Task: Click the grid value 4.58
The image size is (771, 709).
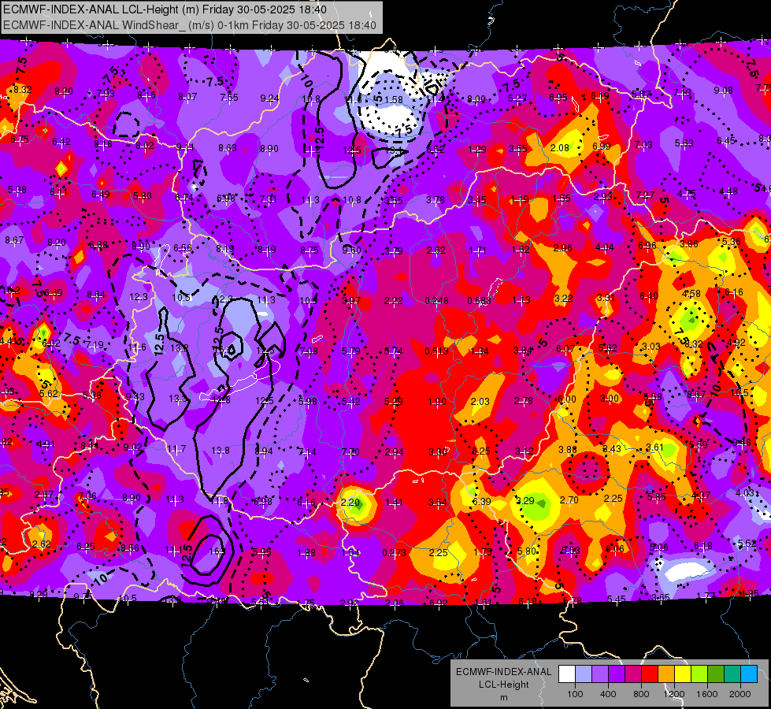Action: tap(691, 294)
